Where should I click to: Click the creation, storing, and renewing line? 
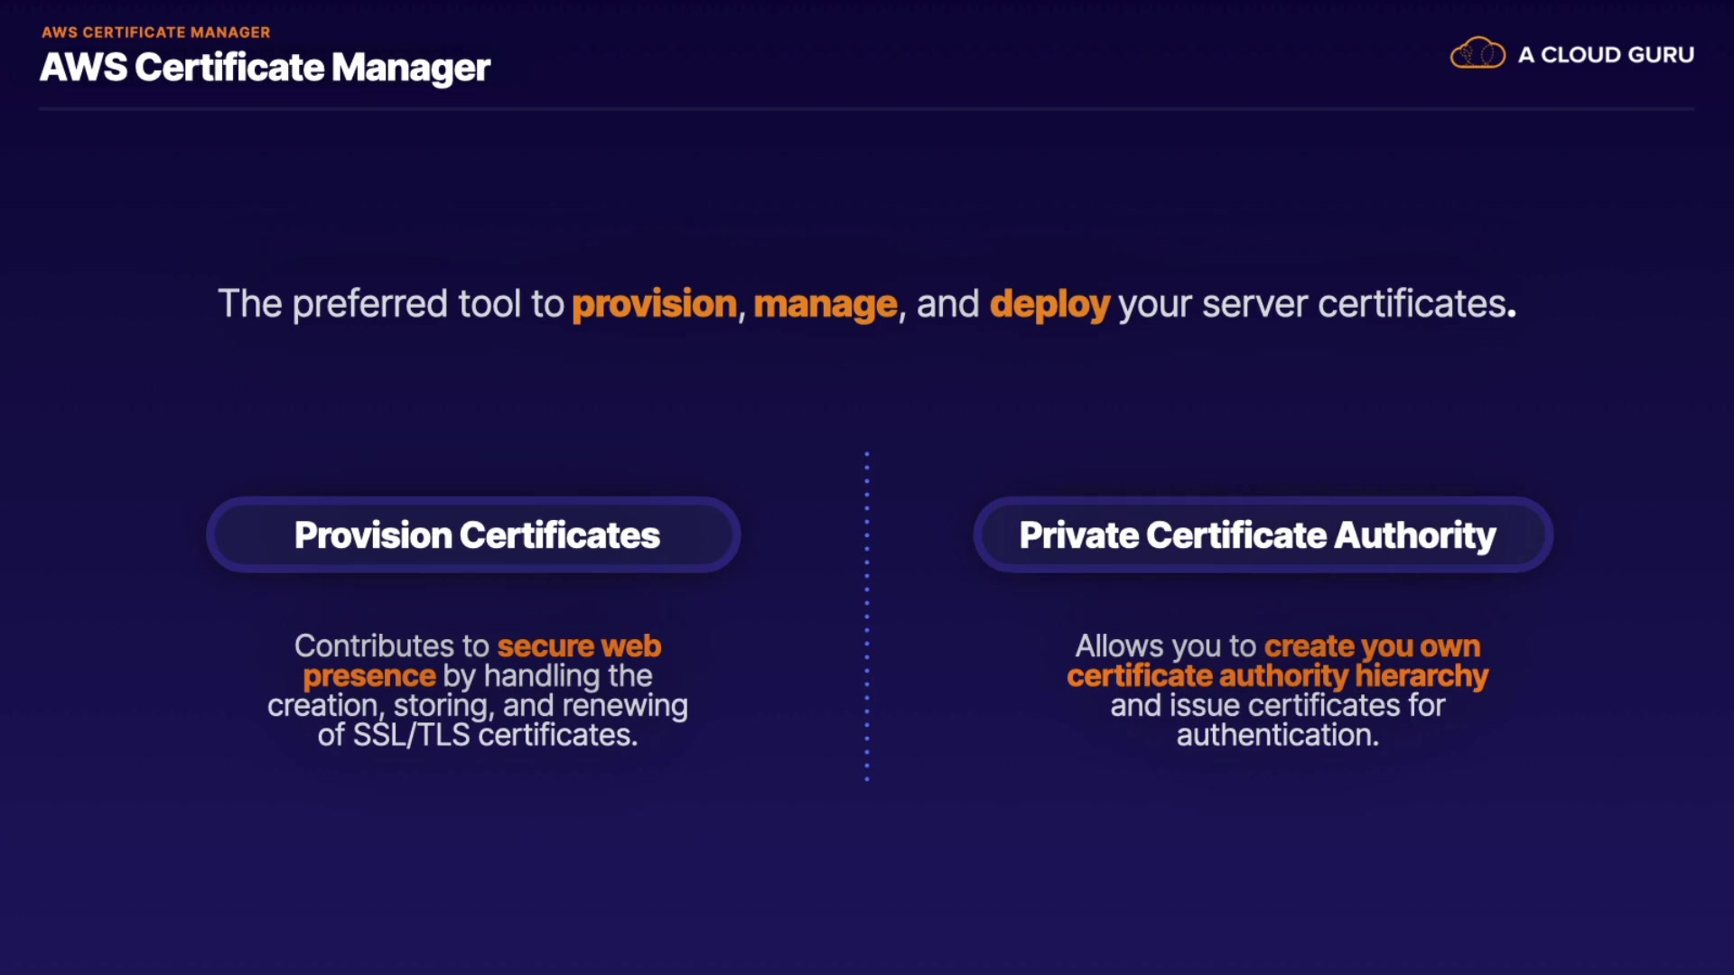pyautogui.click(x=477, y=705)
